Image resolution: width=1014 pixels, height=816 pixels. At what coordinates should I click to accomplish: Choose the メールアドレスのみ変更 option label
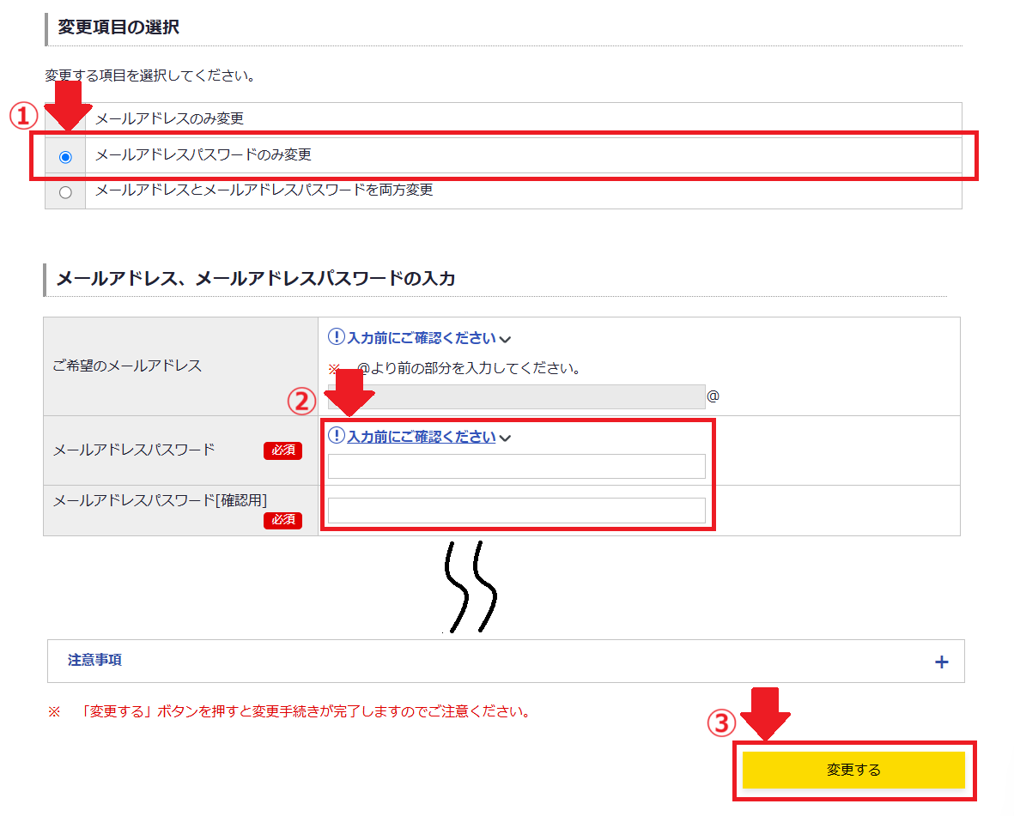[169, 118]
